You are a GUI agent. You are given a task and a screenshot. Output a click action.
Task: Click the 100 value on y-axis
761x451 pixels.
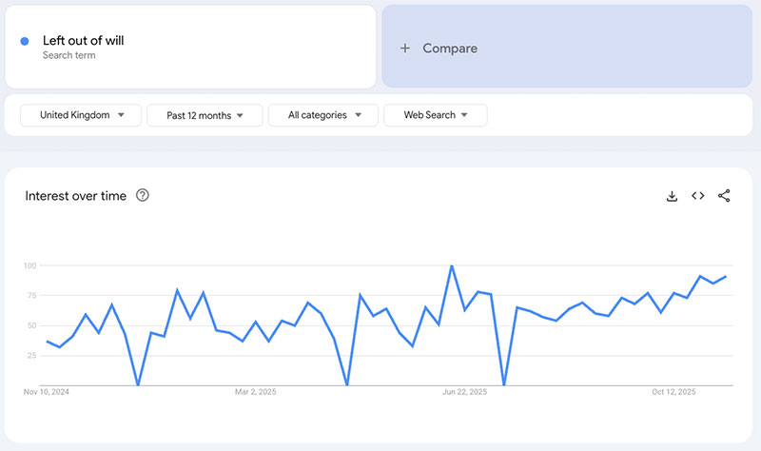click(x=29, y=265)
